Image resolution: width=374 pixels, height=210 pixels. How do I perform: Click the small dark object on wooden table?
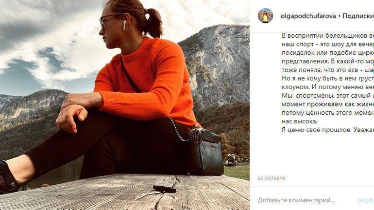click(164, 189)
